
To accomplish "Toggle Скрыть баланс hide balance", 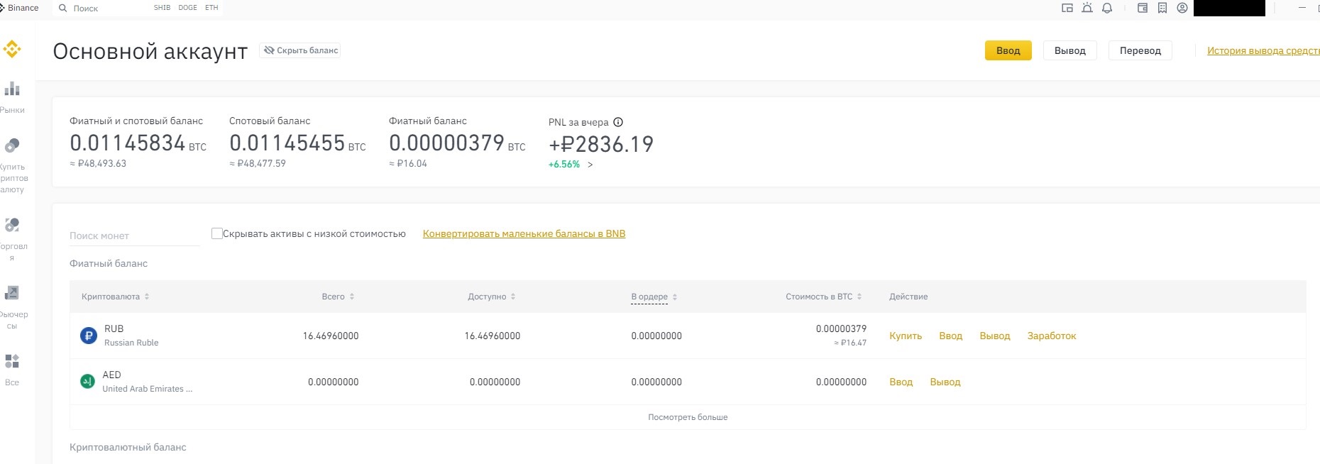I will click(x=300, y=50).
